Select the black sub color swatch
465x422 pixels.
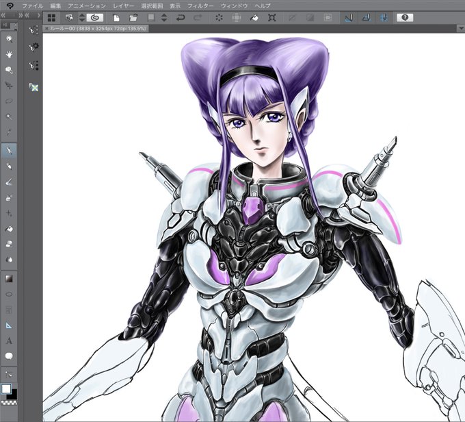point(14,396)
